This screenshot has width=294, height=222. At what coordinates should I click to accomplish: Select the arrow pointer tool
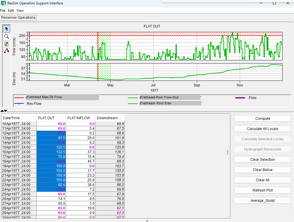click(x=6, y=29)
